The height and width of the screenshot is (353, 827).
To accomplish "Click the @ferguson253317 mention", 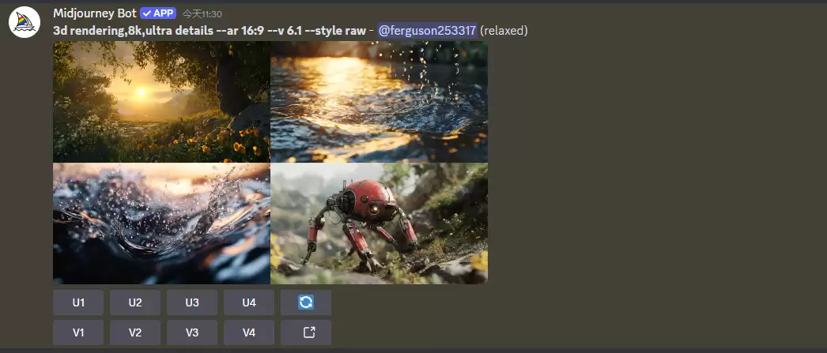I will (427, 30).
